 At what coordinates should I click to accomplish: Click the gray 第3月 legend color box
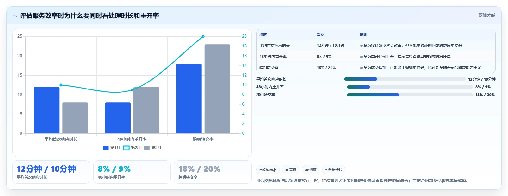[147, 148]
